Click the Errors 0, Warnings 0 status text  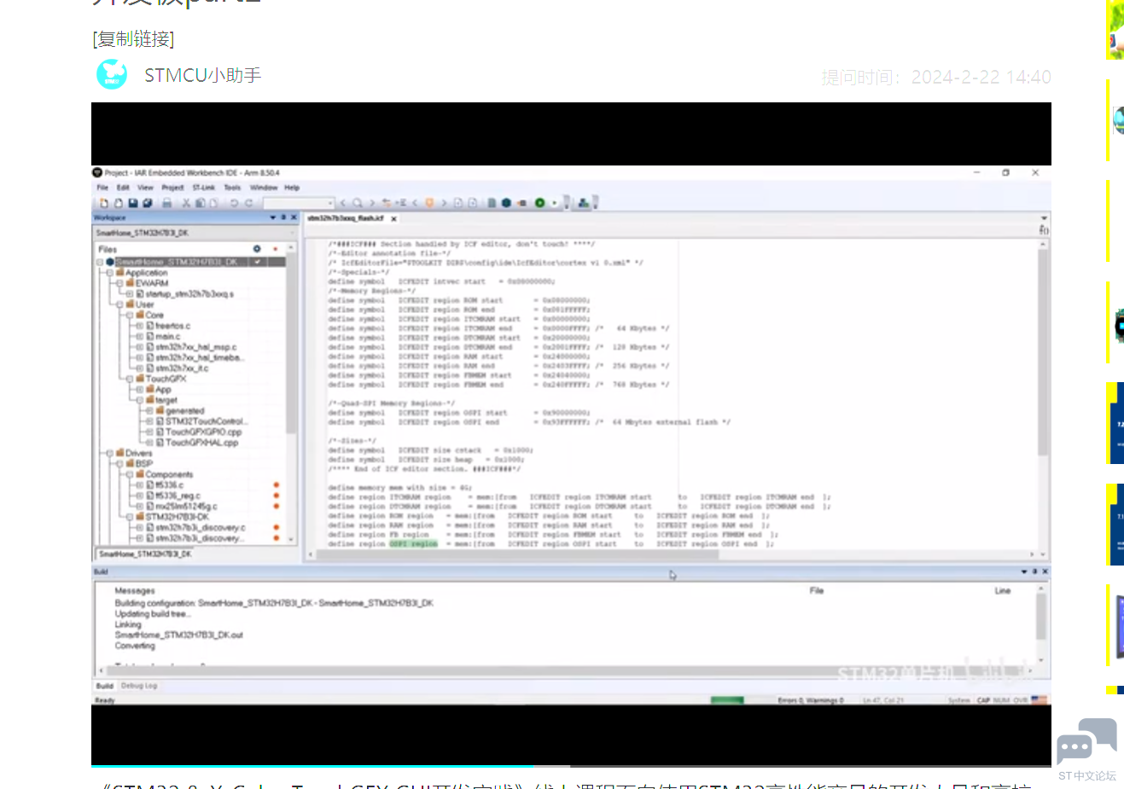coord(811,700)
